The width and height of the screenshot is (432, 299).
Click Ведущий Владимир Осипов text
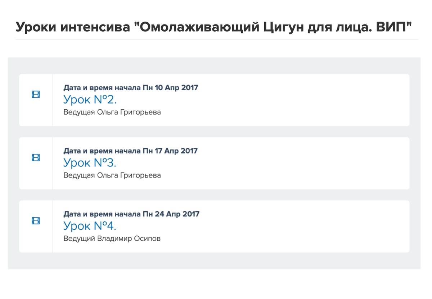click(x=112, y=239)
